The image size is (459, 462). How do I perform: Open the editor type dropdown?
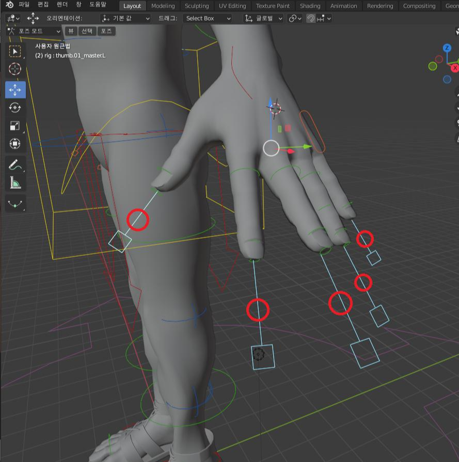(x=13, y=19)
